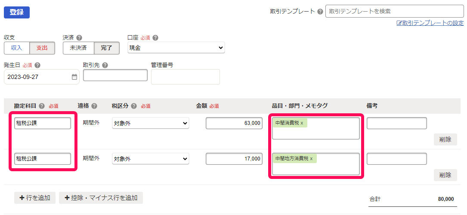
Task: Click 期間外 text in the 17,000 row
Action: (91, 158)
